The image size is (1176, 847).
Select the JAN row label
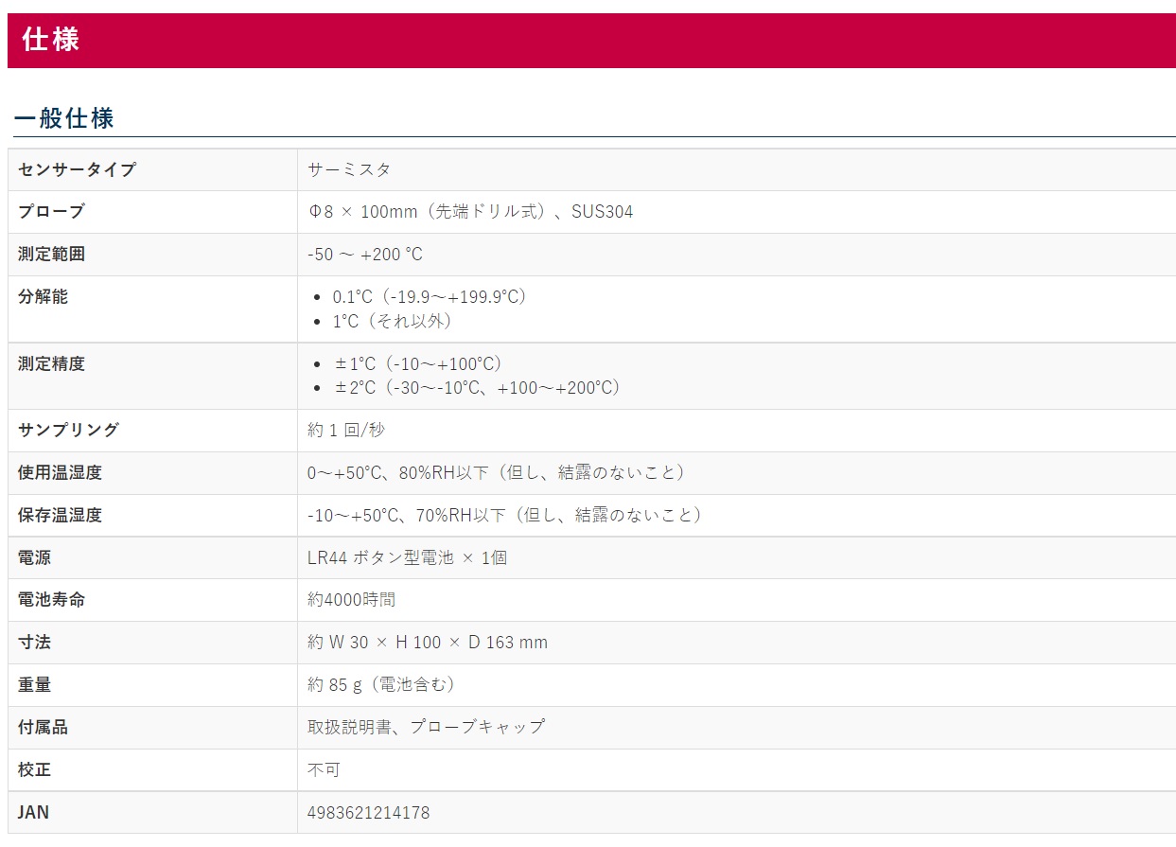[x=33, y=812]
